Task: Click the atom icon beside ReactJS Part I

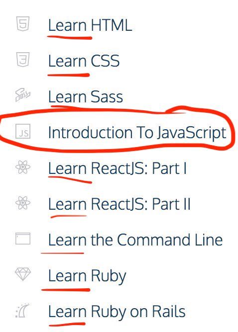Action: pos(23,167)
